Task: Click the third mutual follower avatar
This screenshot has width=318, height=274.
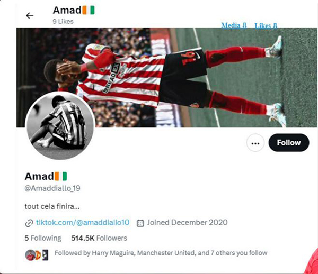Action: [x=45, y=255]
